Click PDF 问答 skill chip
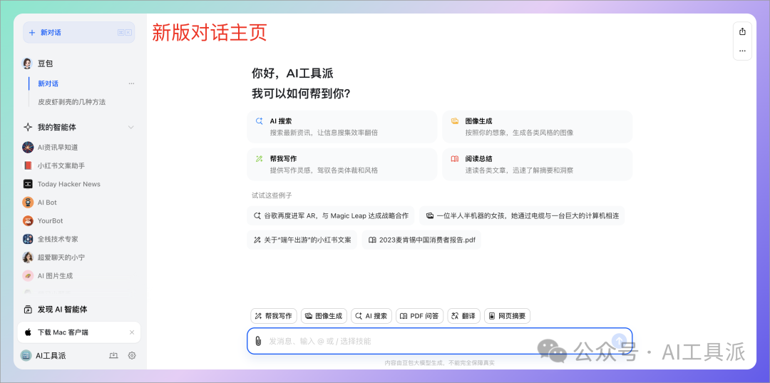Screen dimensions: 770x383 pos(420,316)
